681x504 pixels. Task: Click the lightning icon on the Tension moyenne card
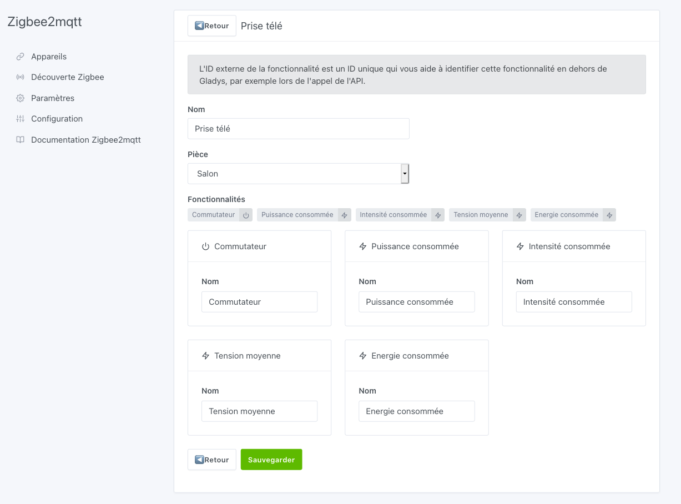tap(206, 355)
